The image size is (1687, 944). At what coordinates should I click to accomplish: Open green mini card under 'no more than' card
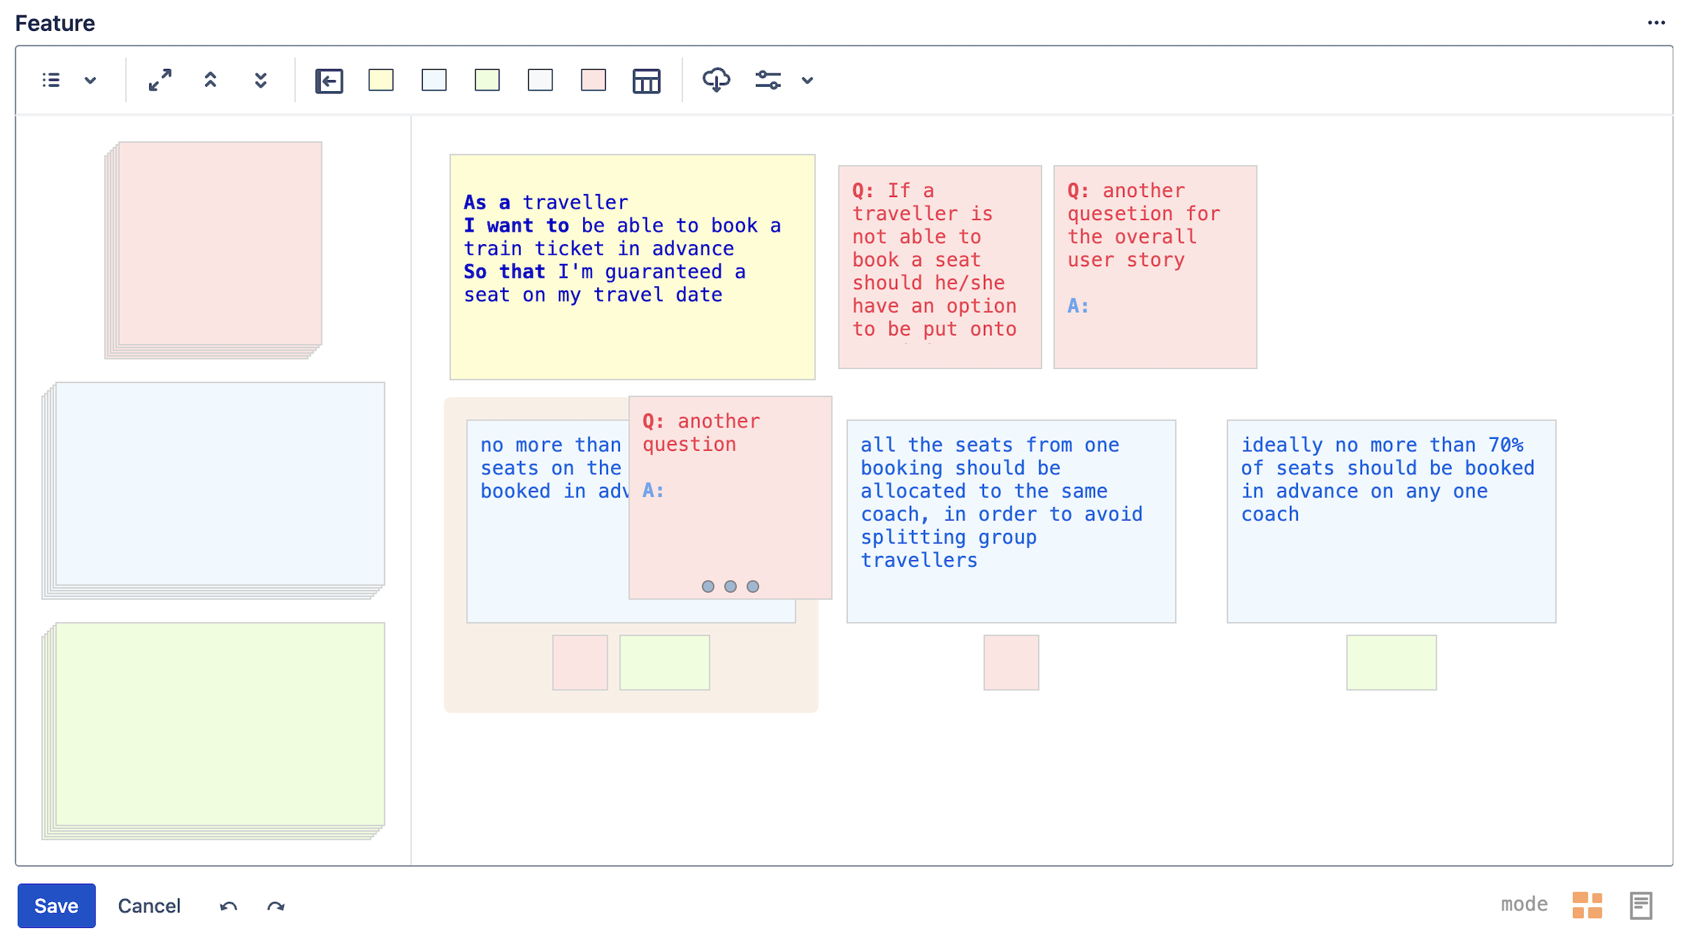[665, 662]
